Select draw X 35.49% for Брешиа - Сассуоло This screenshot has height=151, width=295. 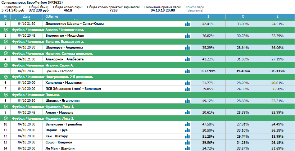click(x=243, y=71)
